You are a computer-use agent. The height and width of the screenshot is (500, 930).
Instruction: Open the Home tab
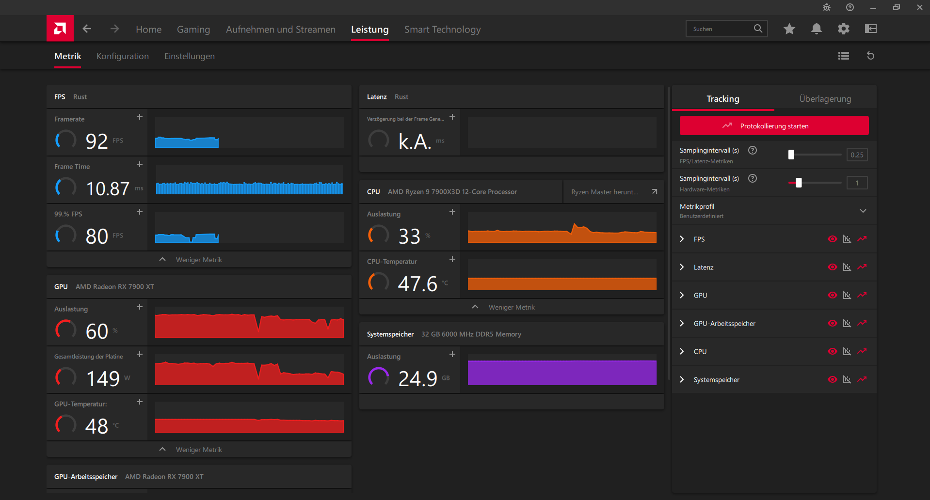tap(149, 30)
